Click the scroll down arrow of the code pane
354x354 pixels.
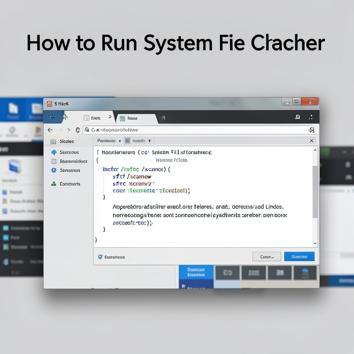tap(315, 243)
